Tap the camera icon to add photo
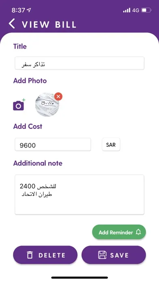159x282 pixels. click(x=19, y=105)
